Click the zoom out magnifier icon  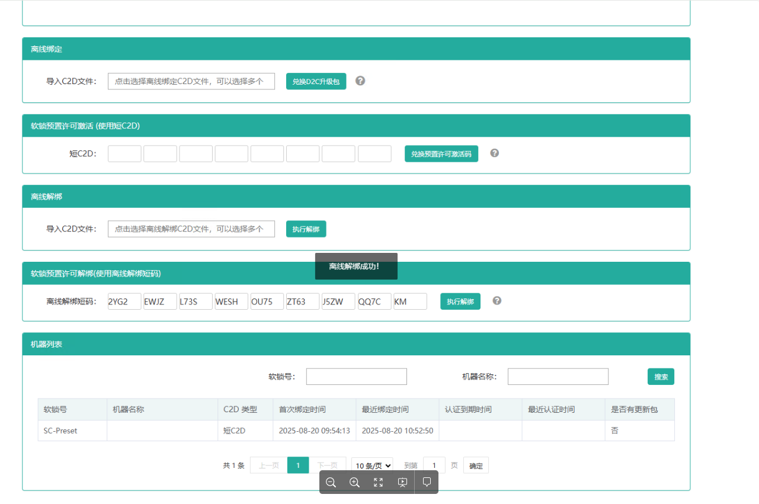pyautogui.click(x=331, y=482)
